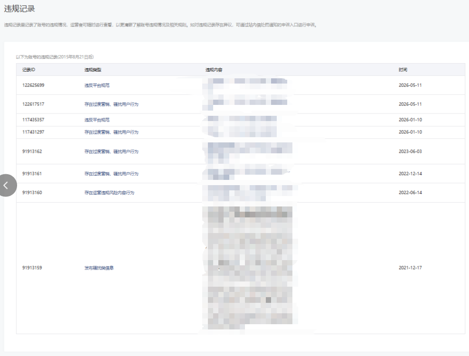
Task: Open violation type link for record 117435357
Action: 97,120
